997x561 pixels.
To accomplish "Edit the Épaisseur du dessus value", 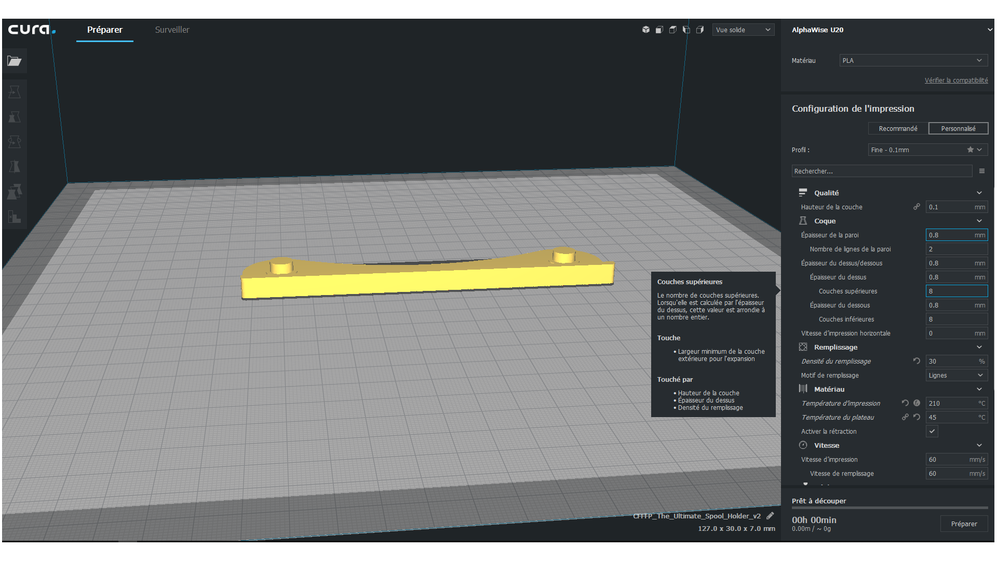I will (x=956, y=277).
